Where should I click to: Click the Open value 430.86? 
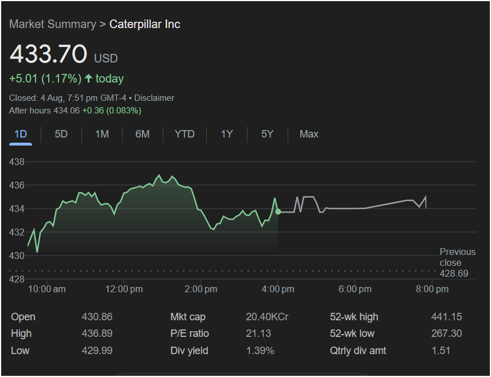(97, 317)
